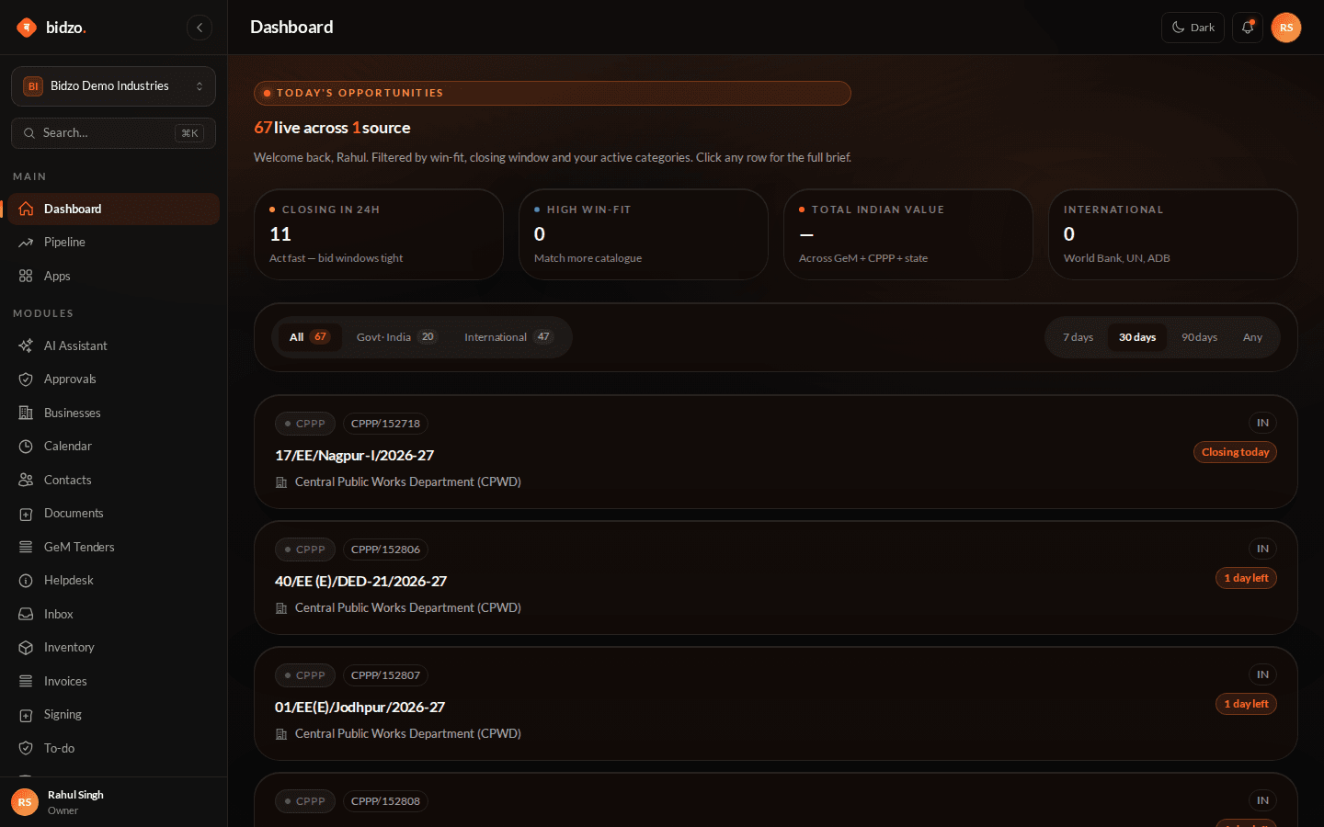Set closing window to 7 days
The height and width of the screenshot is (827, 1324).
click(1078, 337)
